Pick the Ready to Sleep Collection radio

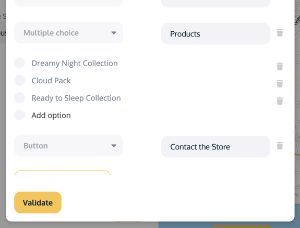tap(20, 98)
